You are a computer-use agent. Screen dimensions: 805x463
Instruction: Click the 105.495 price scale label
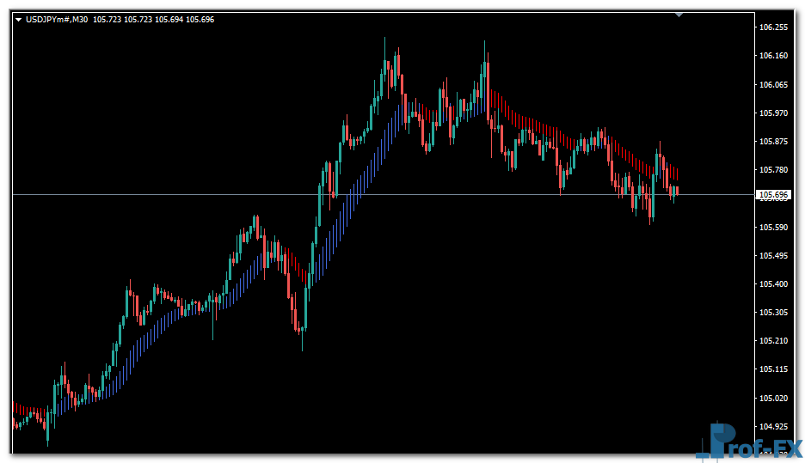(773, 256)
